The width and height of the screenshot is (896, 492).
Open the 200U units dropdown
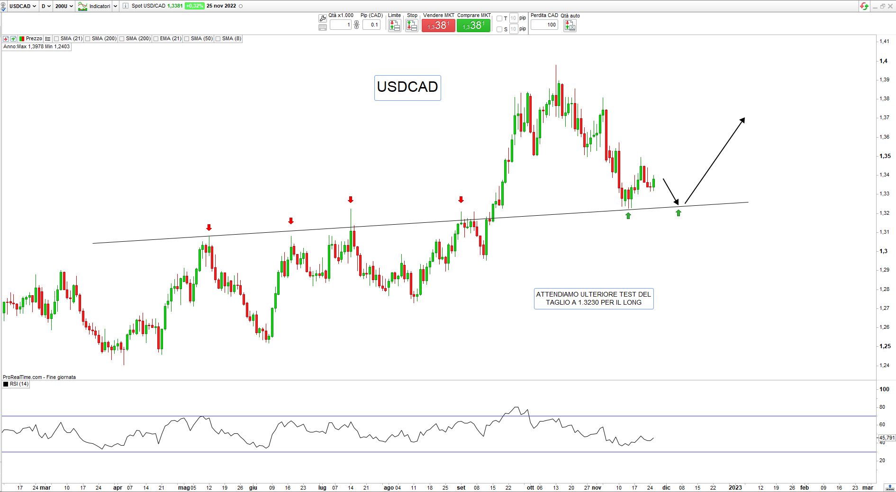[x=64, y=6]
